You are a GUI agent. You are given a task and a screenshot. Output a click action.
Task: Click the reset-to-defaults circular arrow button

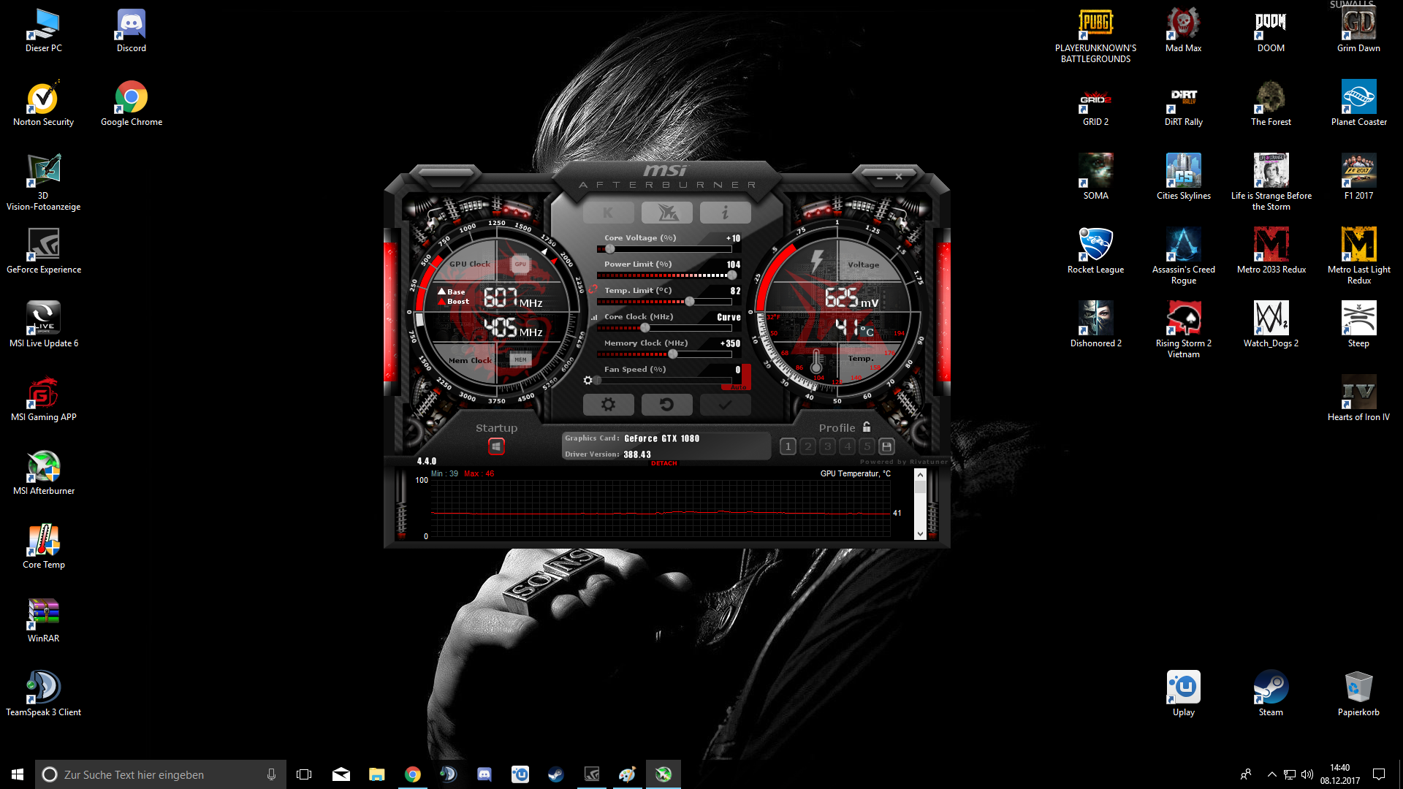point(666,405)
